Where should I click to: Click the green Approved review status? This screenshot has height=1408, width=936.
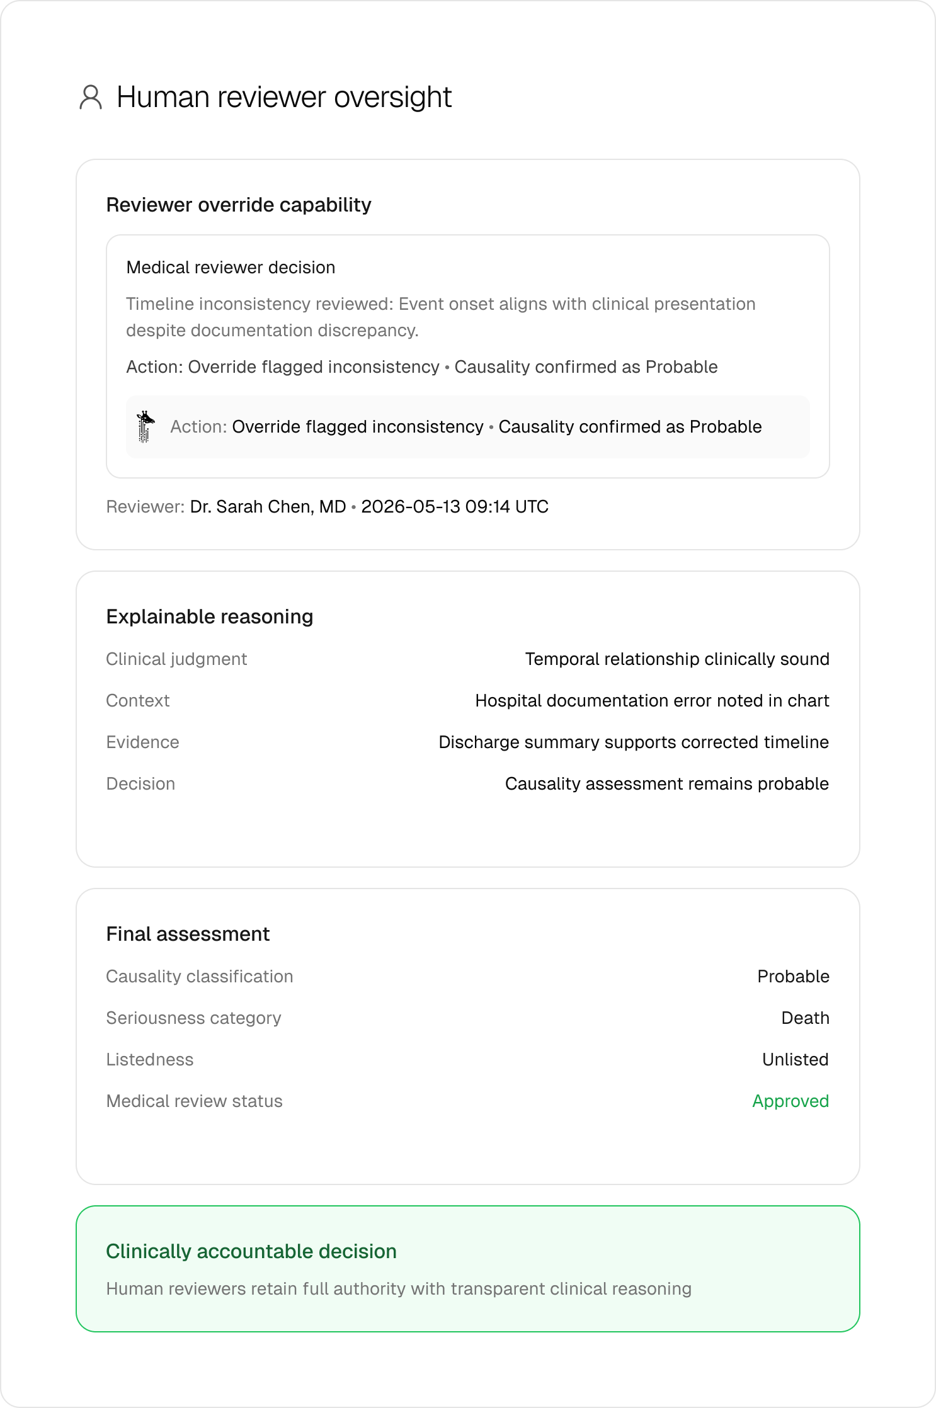click(790, 1101)
